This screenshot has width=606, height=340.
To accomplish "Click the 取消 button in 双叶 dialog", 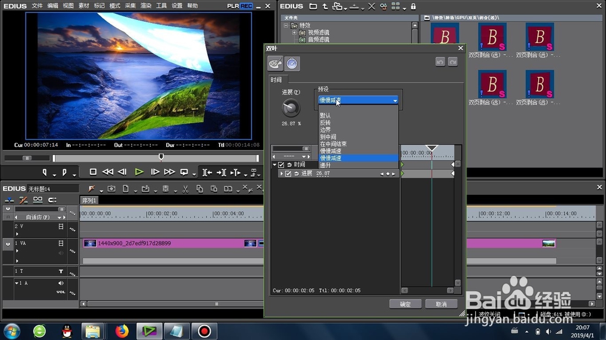I will tap(441, 304).
